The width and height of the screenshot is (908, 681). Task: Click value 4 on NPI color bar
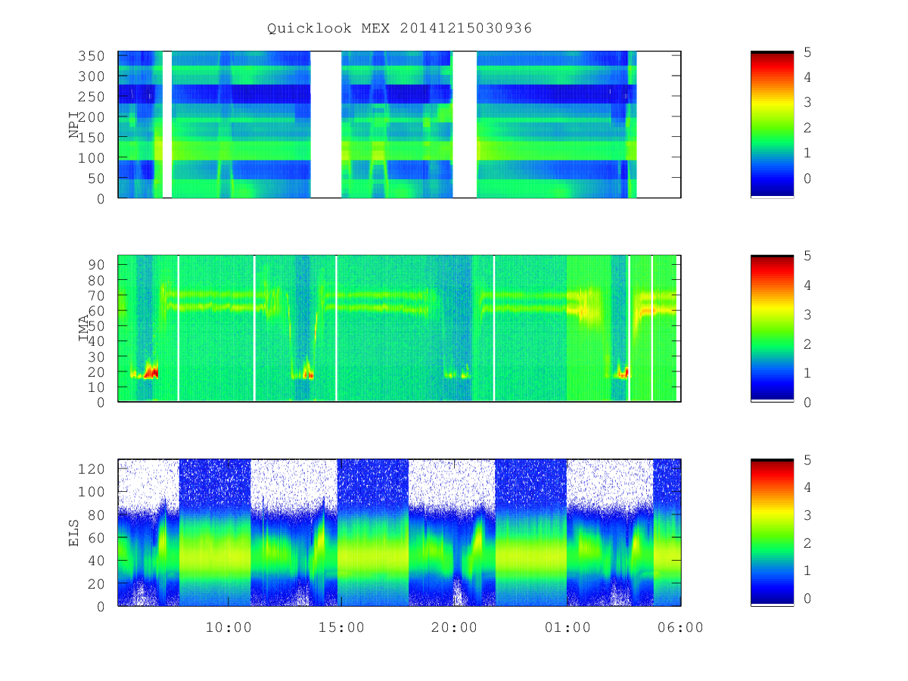(x=807, y=77)
